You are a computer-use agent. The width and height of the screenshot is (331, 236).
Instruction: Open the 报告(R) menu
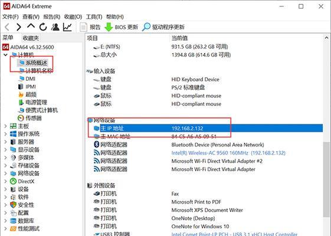[x=52, y=17]
